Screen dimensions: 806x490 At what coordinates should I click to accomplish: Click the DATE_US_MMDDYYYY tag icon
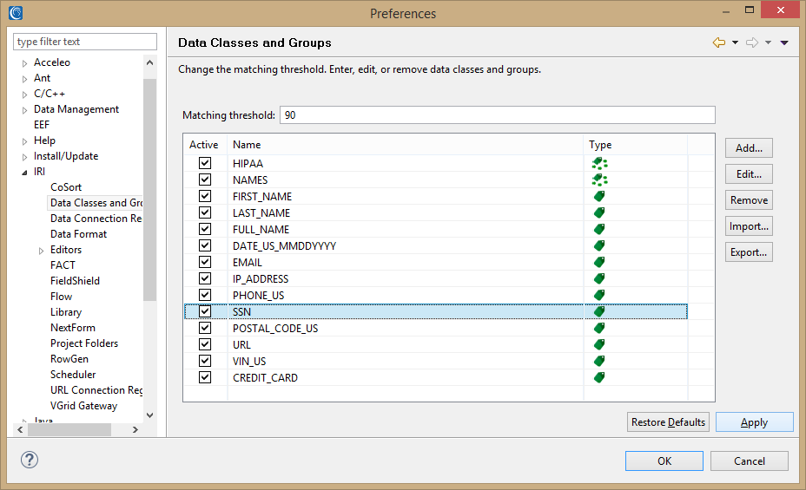(x=598, y=245)
